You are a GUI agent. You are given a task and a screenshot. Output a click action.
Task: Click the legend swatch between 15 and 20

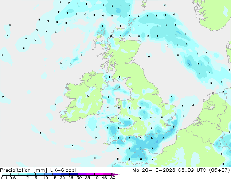57,174
